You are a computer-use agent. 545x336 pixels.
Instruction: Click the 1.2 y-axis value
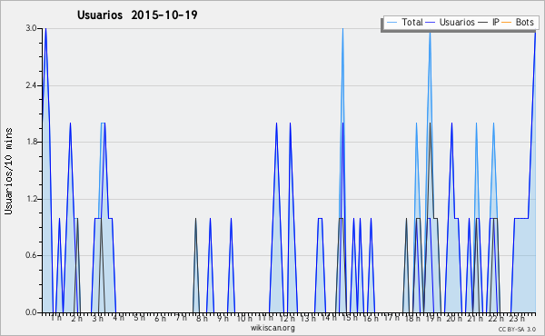pos(31,199)
